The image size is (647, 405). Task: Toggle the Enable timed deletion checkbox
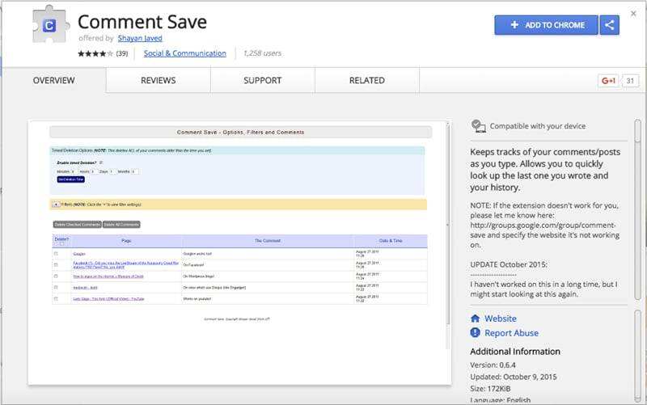[100, 162]
